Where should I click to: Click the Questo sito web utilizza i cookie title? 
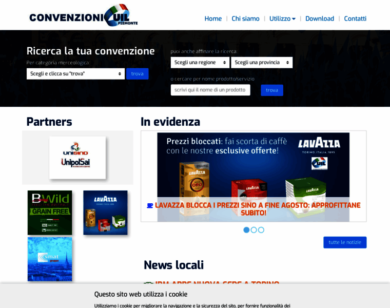(141, 294)
